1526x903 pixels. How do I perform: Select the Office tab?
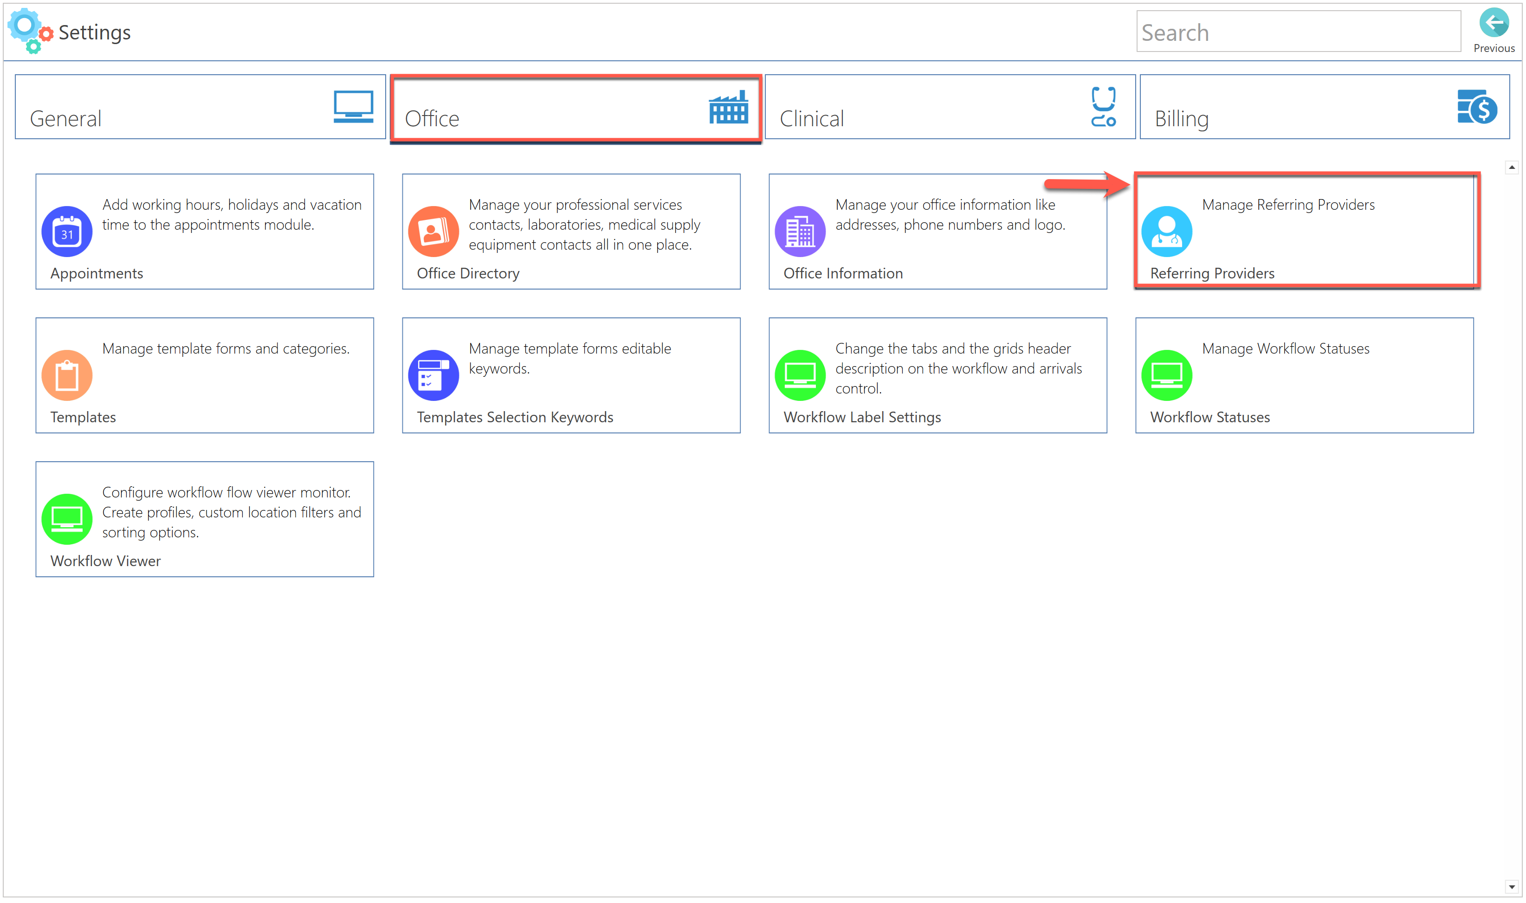click(x=575, y=107)
